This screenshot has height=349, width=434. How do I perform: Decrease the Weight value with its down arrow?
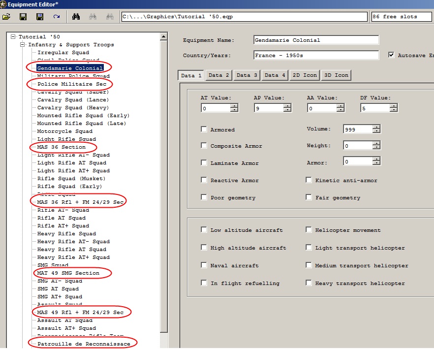(x=376, y=147)
